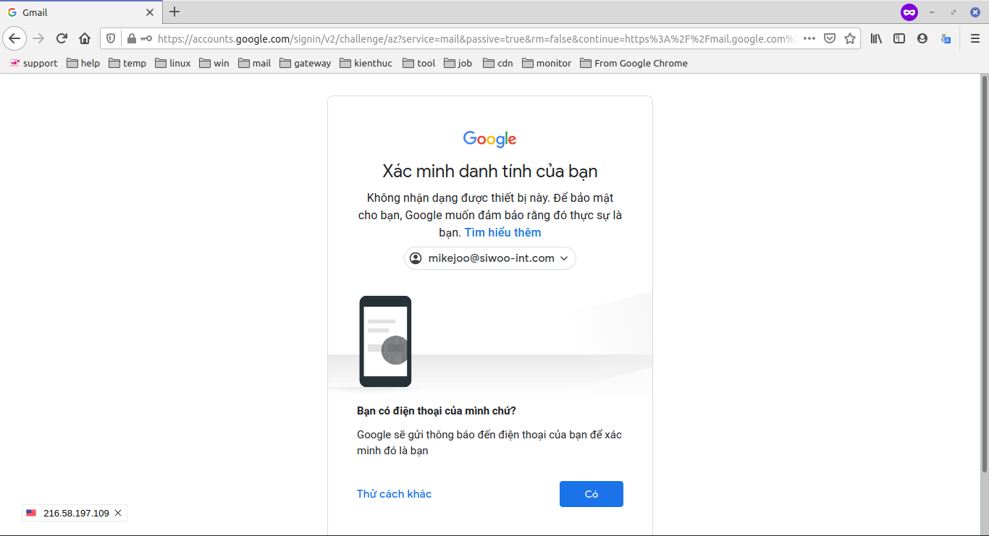989x536 pixels.
Task: Open saved logins key icon
Action: [x=146, y=38]
